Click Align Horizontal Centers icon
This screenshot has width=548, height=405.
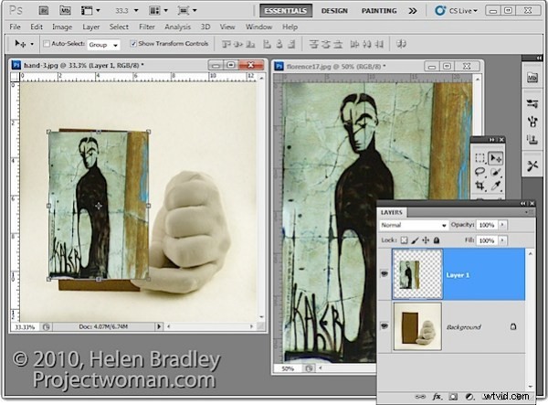coord(279,44)
